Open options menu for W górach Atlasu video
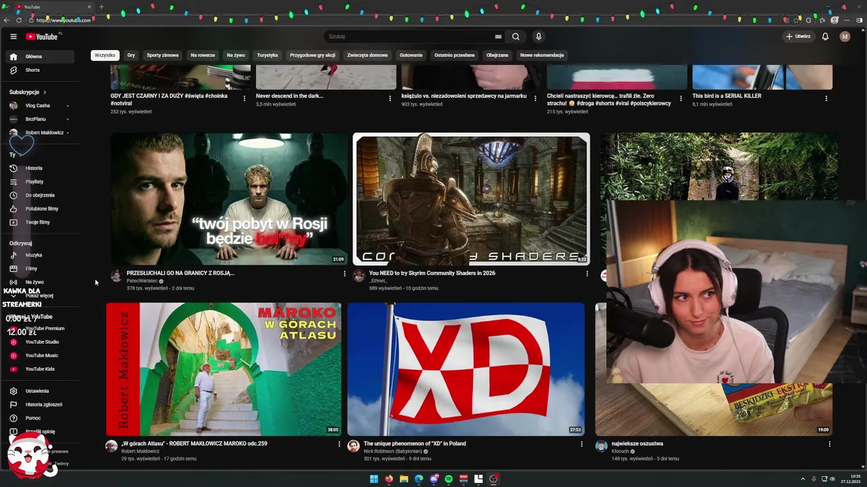The image size is (867, 487). click(339, 444)
